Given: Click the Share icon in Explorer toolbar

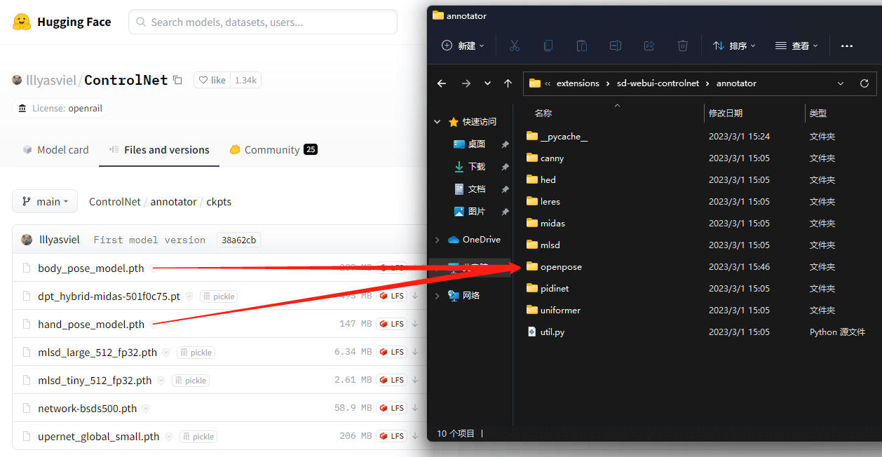Looking at the screenshot, I should click(649, 46).
